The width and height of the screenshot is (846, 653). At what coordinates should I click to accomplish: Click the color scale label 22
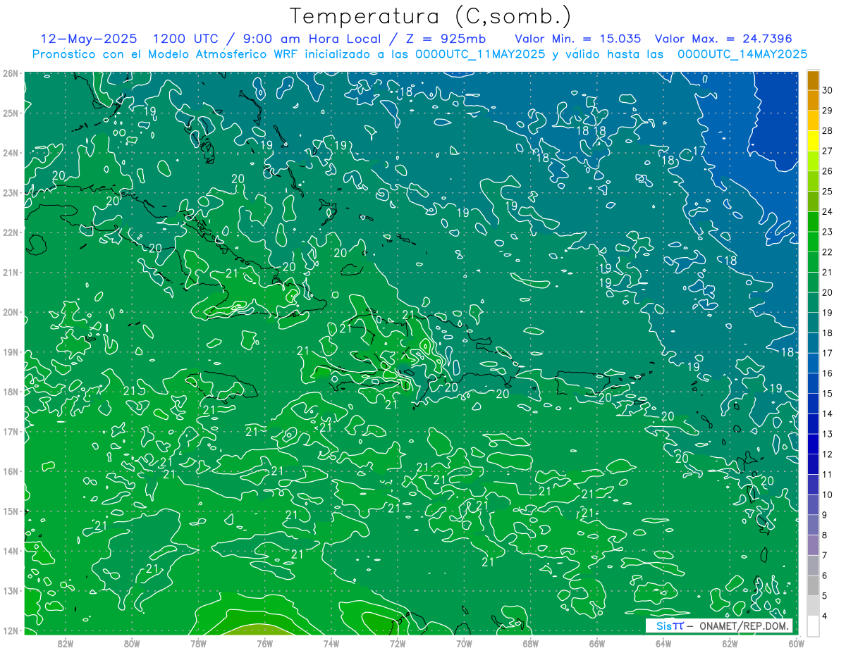[828, 252]
